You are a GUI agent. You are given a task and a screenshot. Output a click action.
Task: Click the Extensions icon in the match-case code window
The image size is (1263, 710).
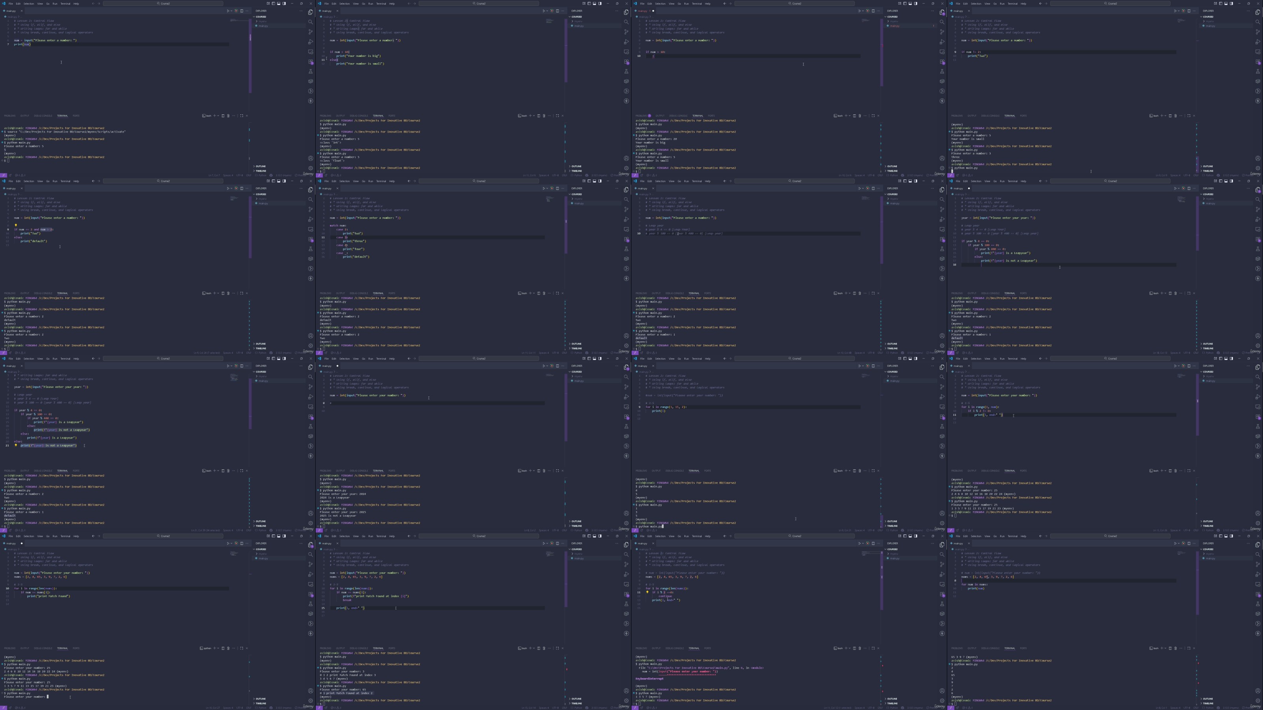626,239
